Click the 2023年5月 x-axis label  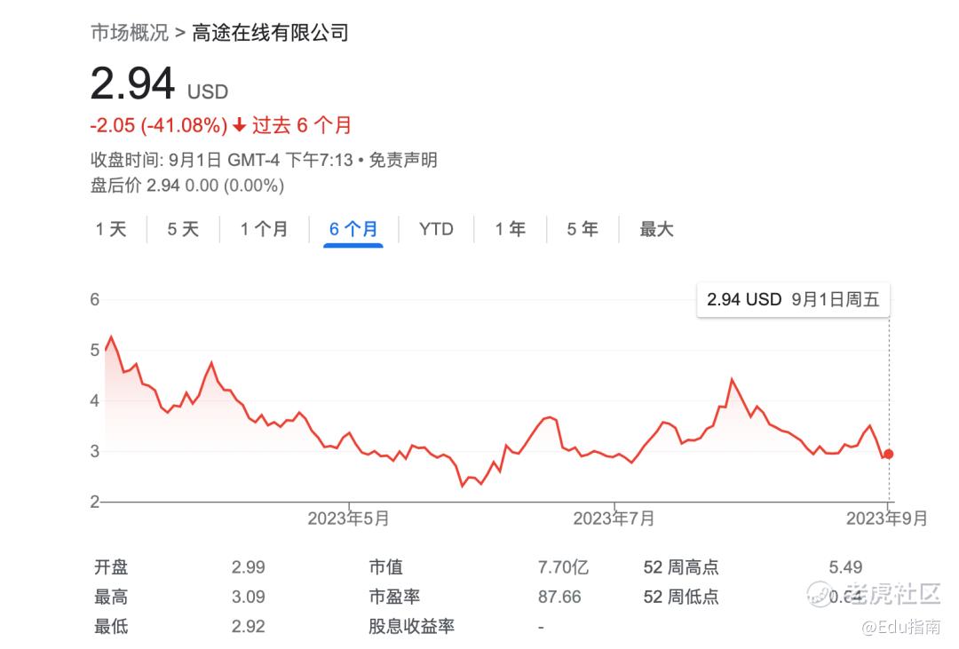coord(348,518)
